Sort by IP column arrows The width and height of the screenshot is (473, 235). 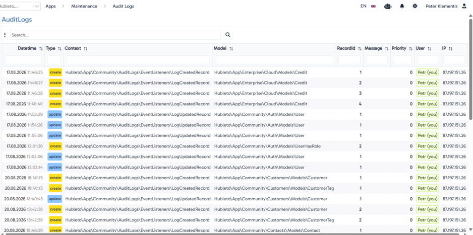coord(450,48)
